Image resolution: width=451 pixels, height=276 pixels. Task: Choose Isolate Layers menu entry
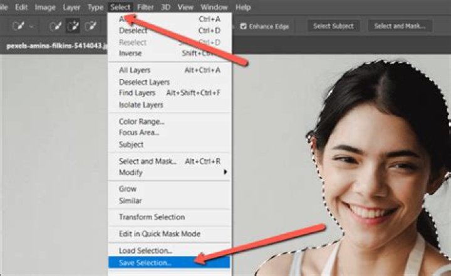tap(169, 105)
